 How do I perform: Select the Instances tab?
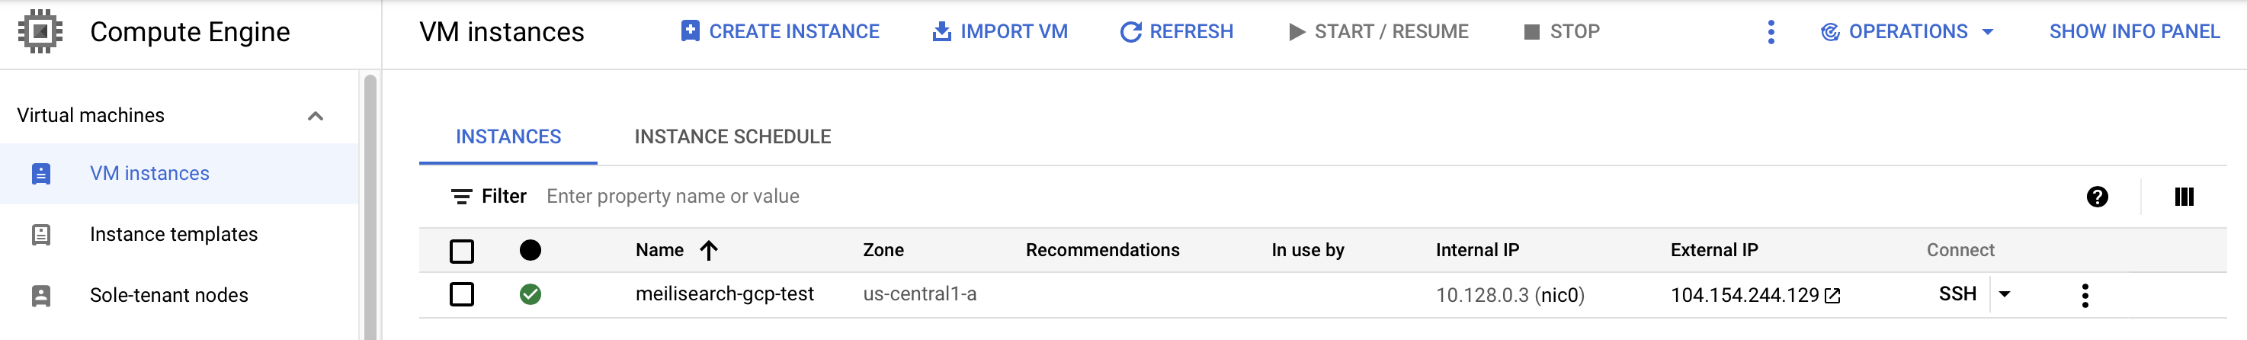pos(508,137)
